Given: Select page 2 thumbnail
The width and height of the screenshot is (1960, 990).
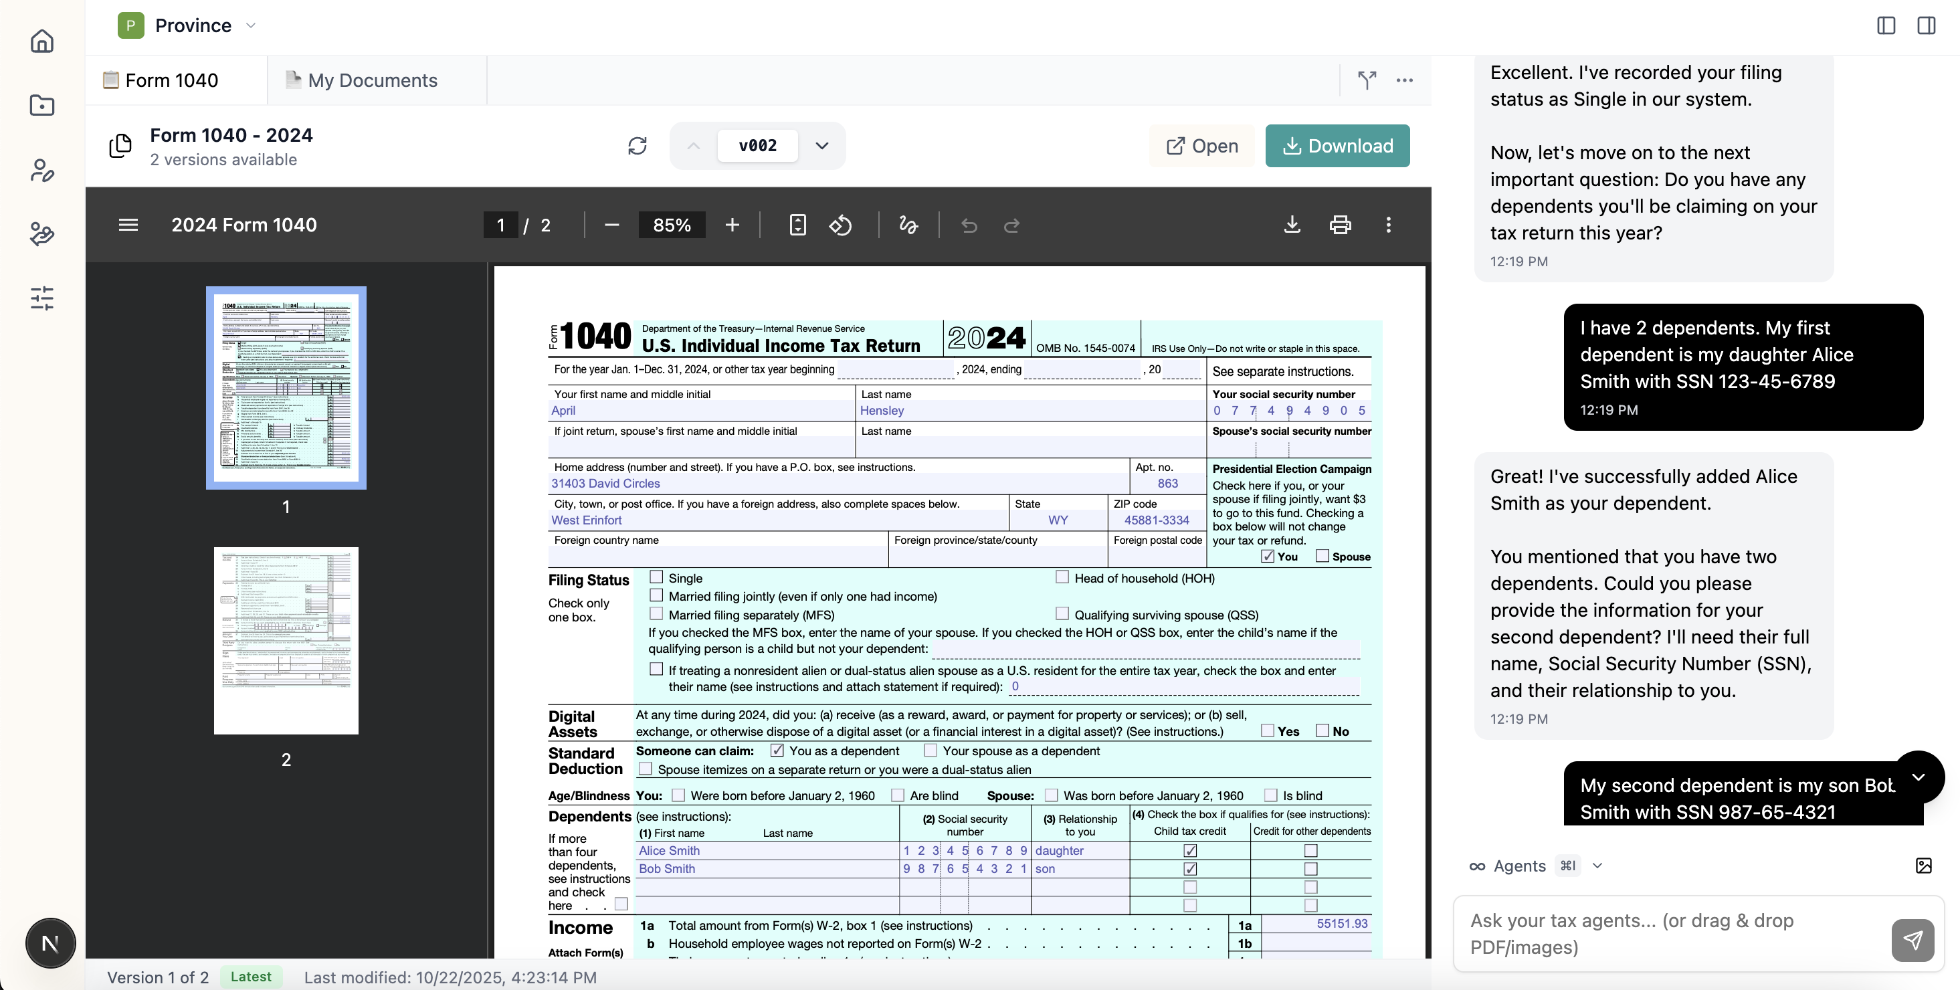Looking at the screenshot, I should [x=286, y=641].
